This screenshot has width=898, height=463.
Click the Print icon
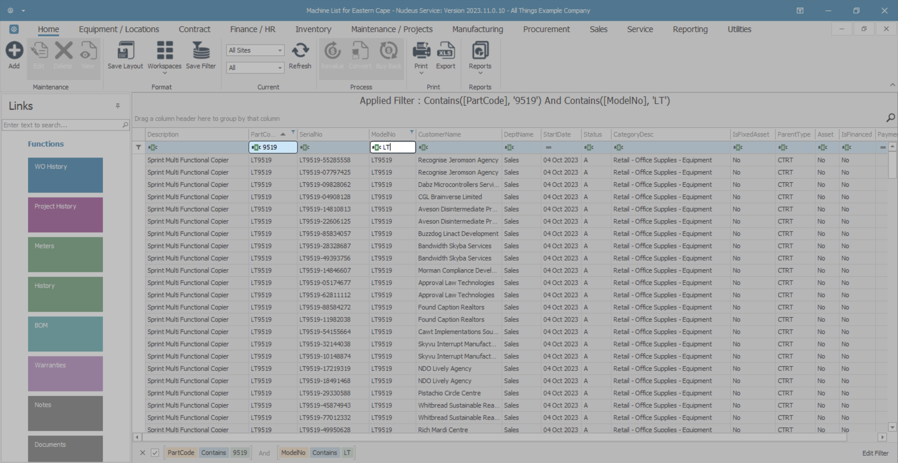click(421, 51)
